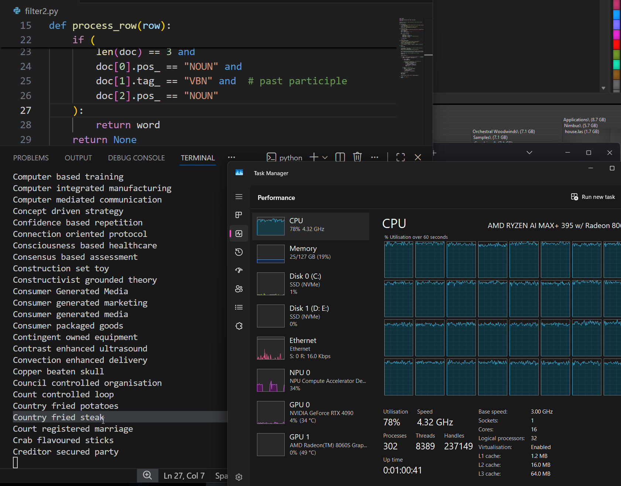
Task: Open Services page puzzle icon
Action: coord(239,326)
